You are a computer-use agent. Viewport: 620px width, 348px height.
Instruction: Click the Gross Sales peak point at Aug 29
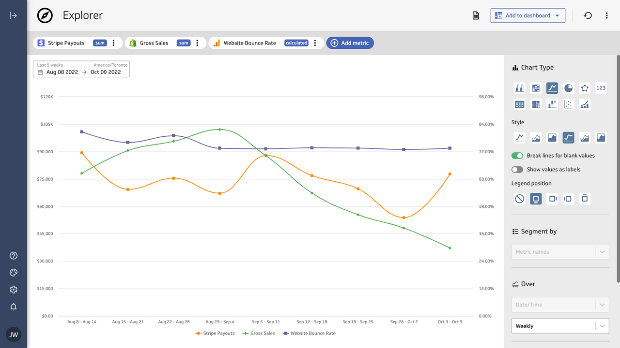click(x=219, y=130)
